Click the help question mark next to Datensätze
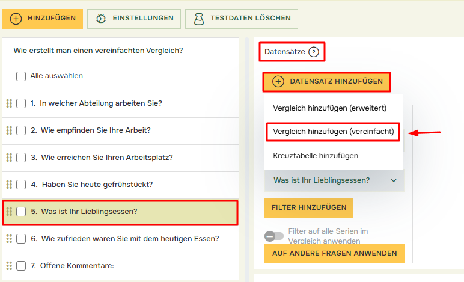Image resolution: width=464 pixels, height=282 pixels. point(313,52)
